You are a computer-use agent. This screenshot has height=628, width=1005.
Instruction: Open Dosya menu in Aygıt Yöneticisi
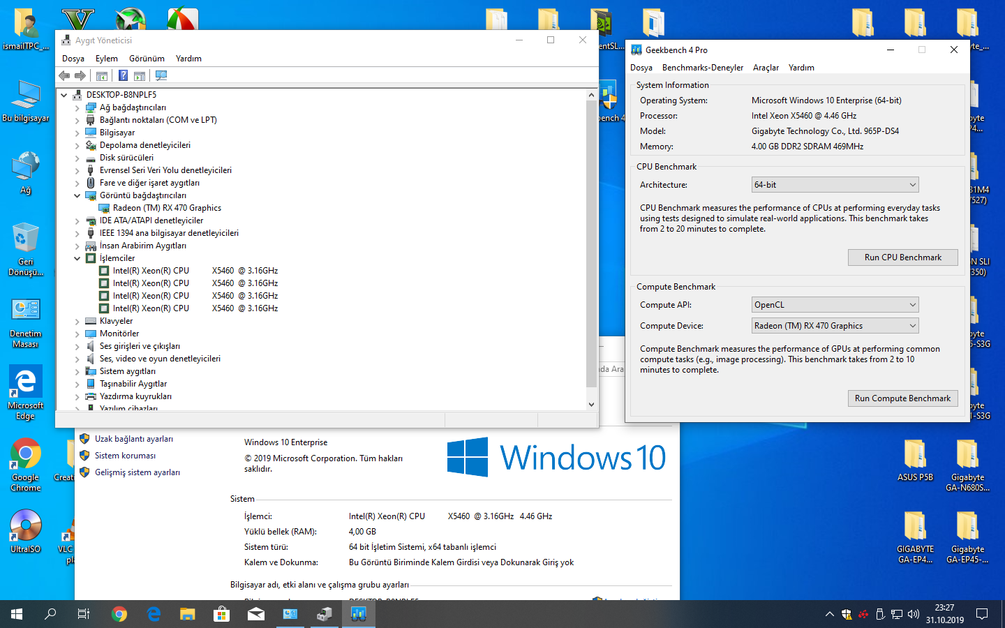point(73,59)
